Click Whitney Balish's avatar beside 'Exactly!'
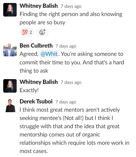The width and height of the screenshot is (136, 157). pyautogui.click(x=10, y=86)
